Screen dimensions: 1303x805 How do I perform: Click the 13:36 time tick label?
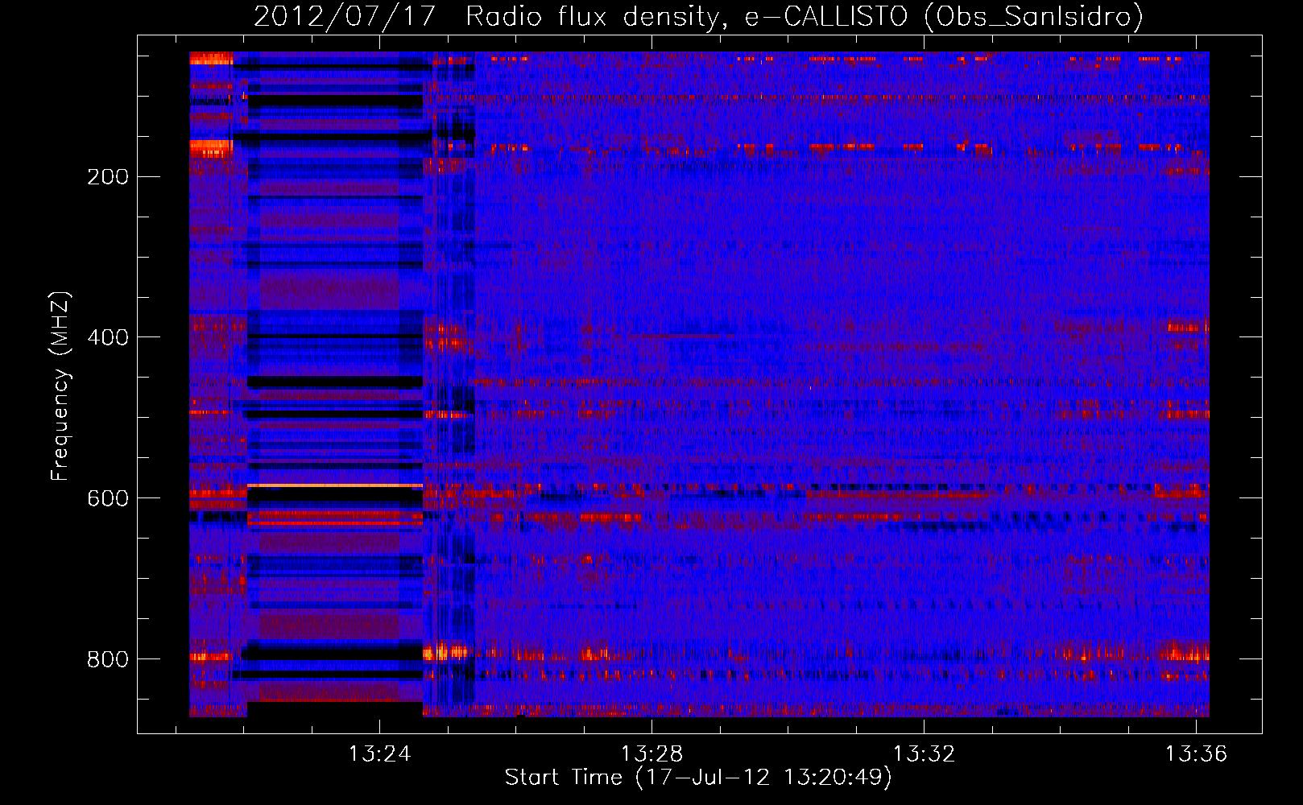coord(1196,753)
